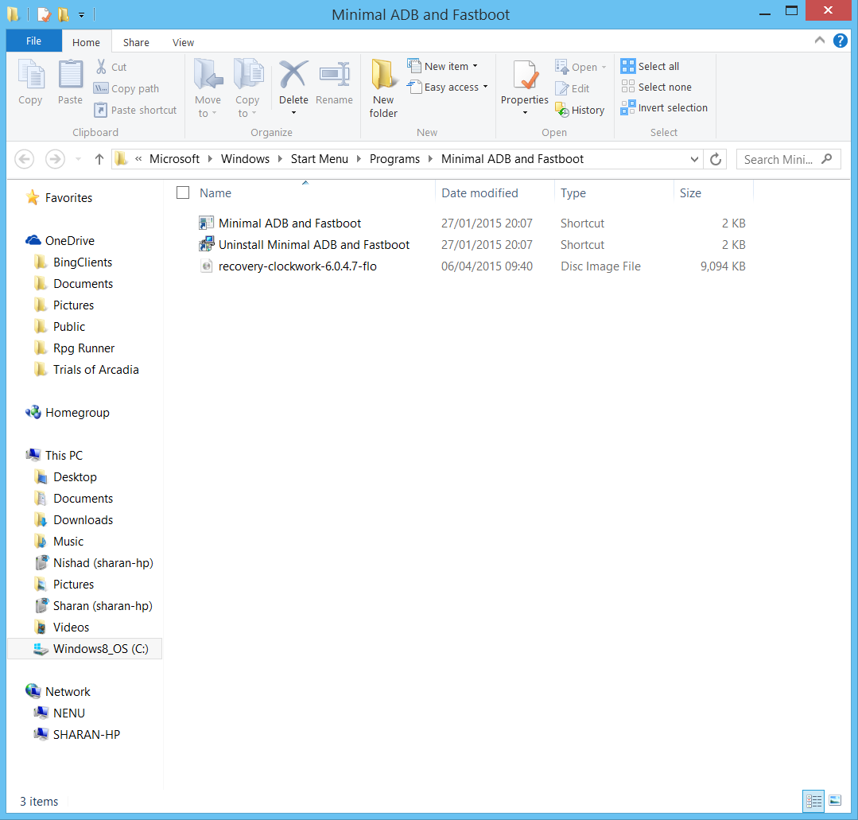Click the History icon

[562, 110]
